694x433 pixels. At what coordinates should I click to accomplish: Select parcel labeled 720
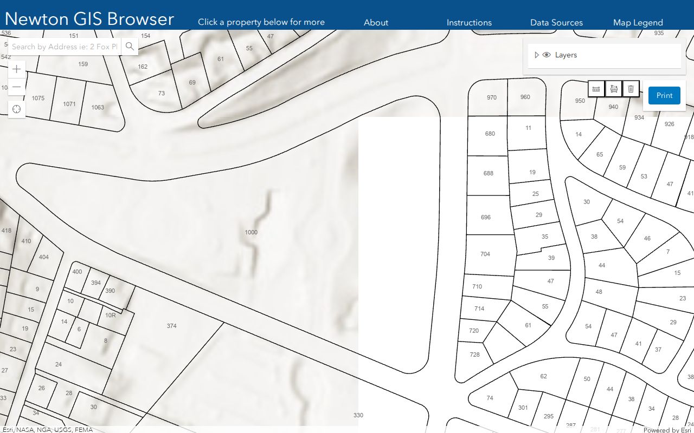click(x=474, y=330)
